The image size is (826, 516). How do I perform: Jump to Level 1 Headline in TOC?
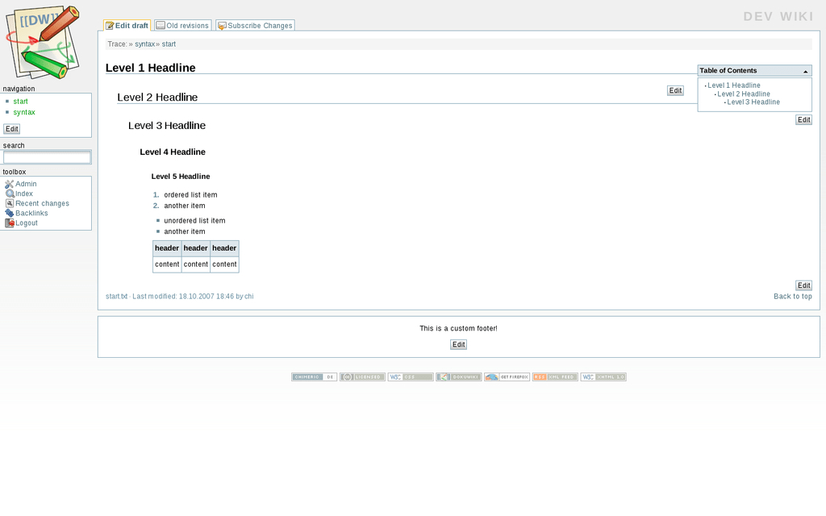[734, 85]
